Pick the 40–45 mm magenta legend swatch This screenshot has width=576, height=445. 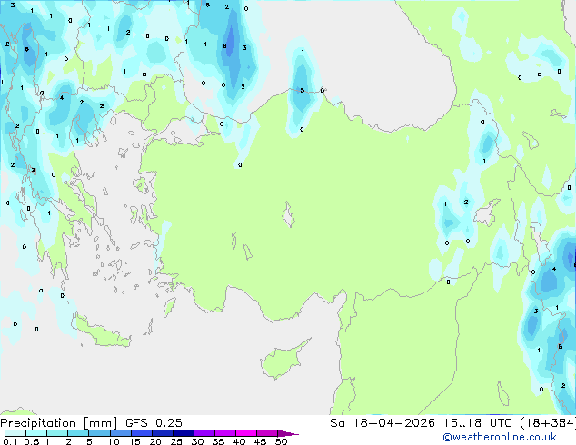pos(246,433)
